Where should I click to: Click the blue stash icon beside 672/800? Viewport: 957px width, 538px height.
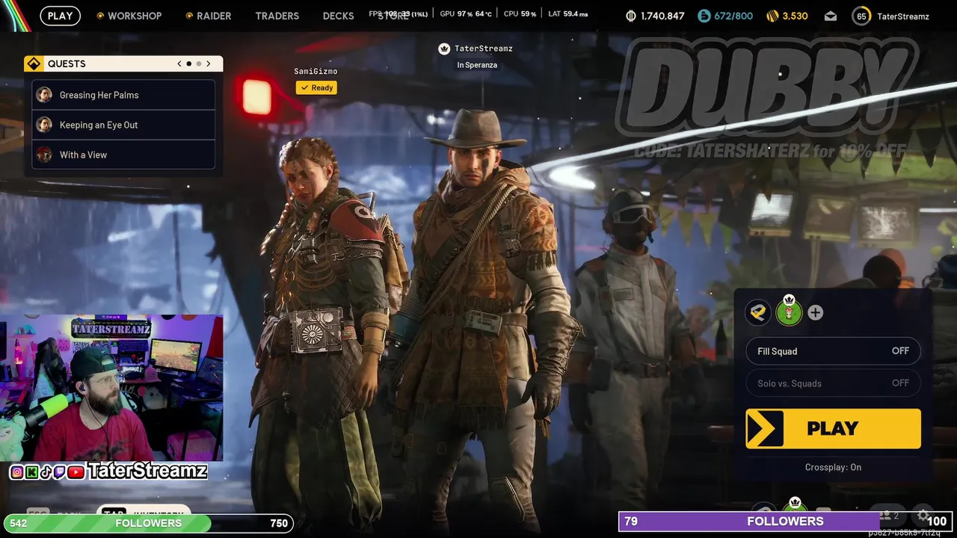point(704,16)
